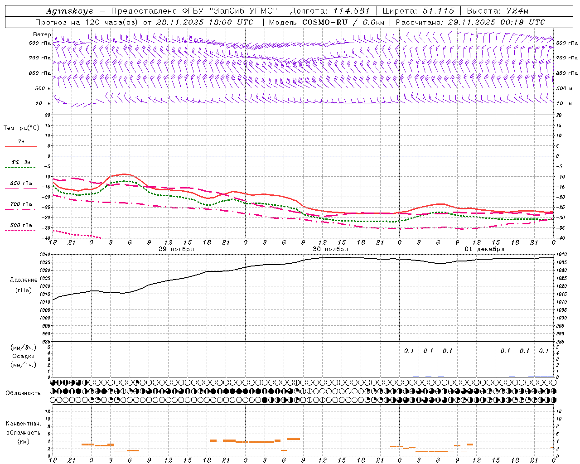The height and width of the screenshot is (464, 580).
Task: Click the dash-dot line sample under "700 гПа" legend
Action: pyautogui.click(x=21, y=209)
